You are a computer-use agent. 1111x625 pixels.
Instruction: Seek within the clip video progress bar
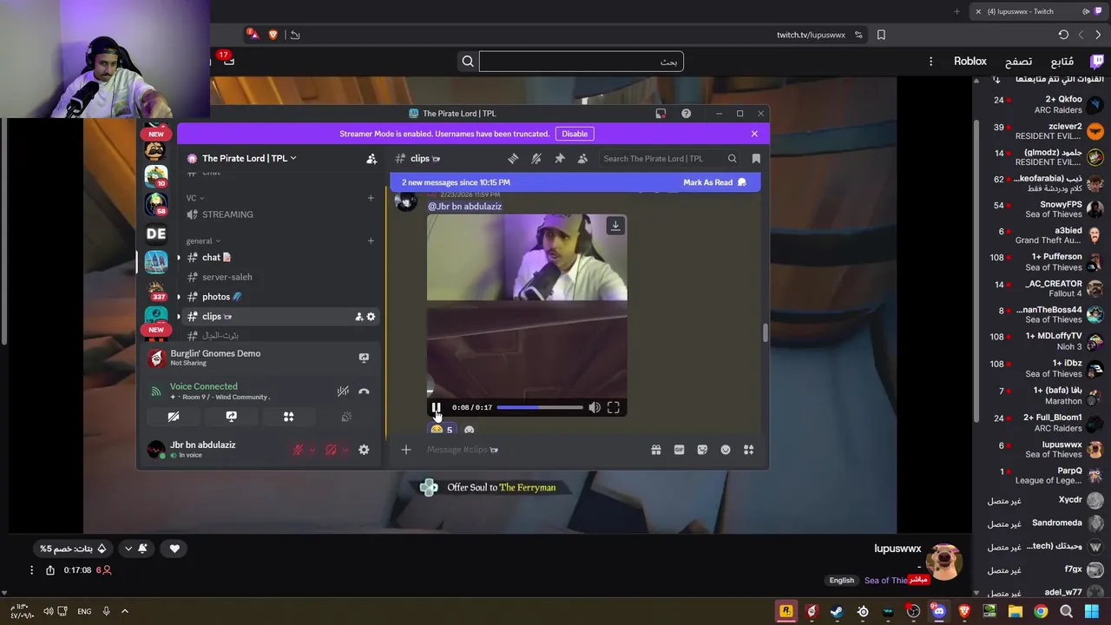(x=540, y=407)
